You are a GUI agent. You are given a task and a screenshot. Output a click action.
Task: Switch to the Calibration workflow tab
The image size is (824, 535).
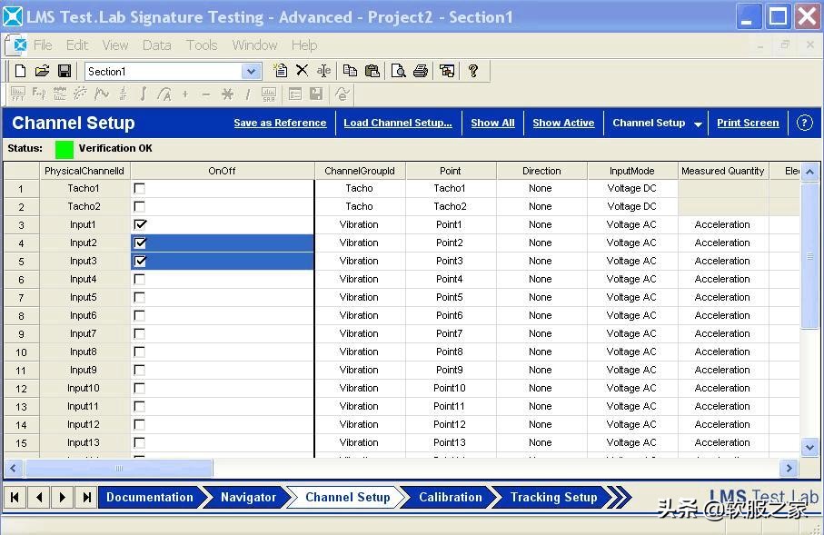tap(451, 497)
